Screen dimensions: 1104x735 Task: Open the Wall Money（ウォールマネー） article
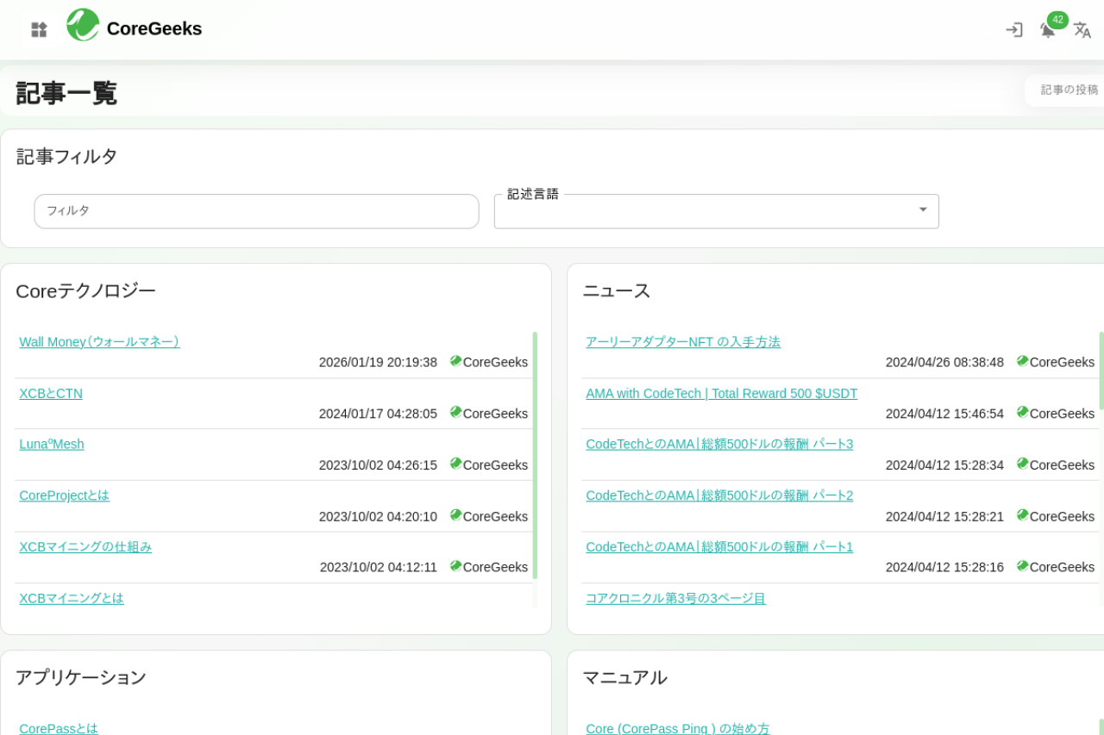[x=99, y=342]
